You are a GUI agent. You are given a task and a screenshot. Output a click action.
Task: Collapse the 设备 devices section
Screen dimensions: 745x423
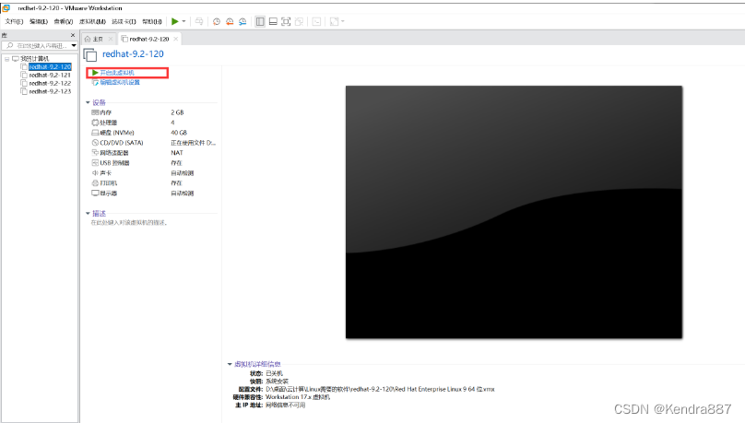[88, 102]
